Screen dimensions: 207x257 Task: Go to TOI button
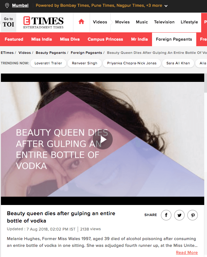click(9, 22)
